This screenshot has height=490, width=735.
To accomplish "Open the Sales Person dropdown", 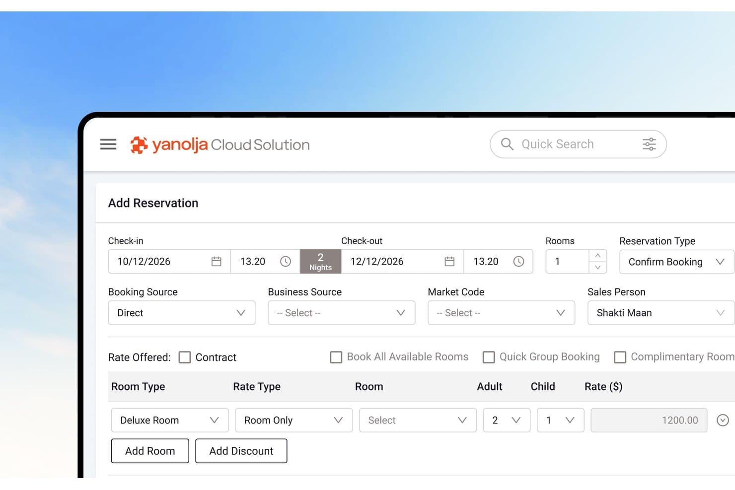I will [661, 313].
